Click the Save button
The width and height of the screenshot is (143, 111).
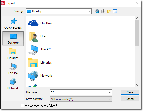point(130,92)
